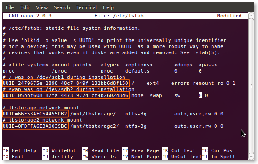Open the Edit menu
Viewport: 258px width, 164px height.
coord(25,7)
